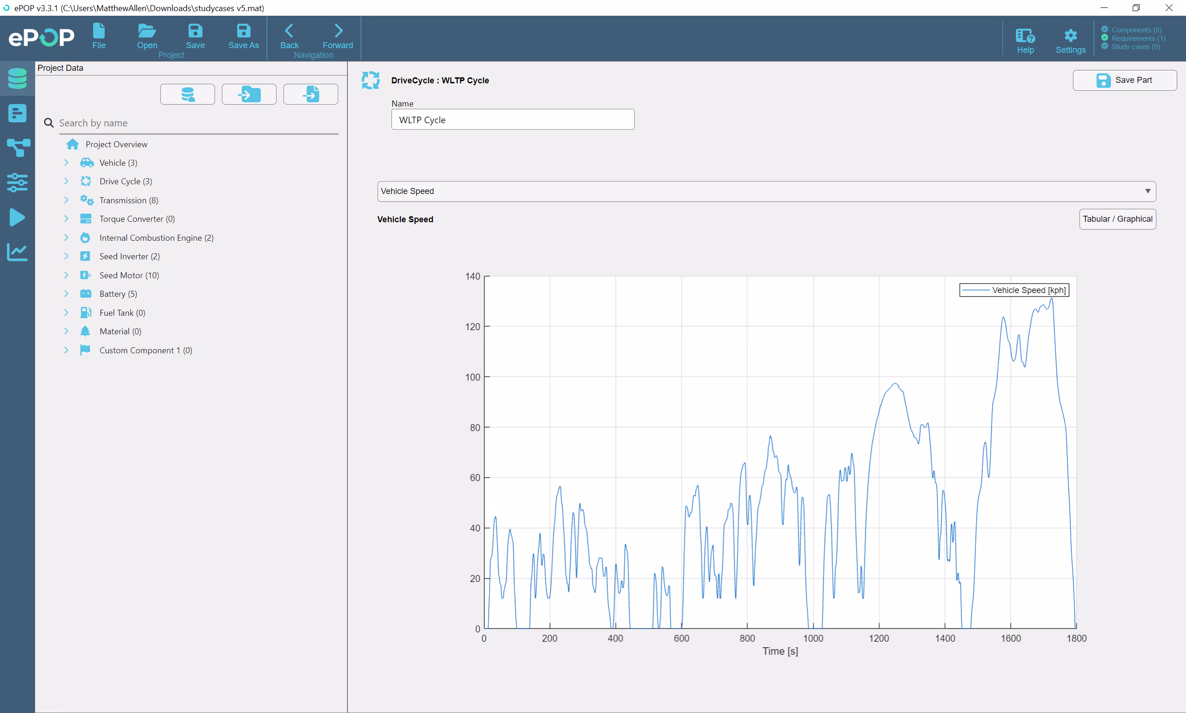Open the database user library button
This screenshot has width=1186, height=713.
[187, 94]
